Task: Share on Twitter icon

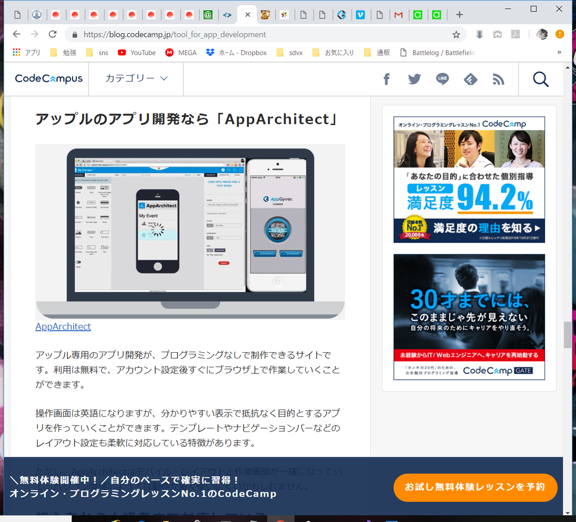Action: coord(415,79)
